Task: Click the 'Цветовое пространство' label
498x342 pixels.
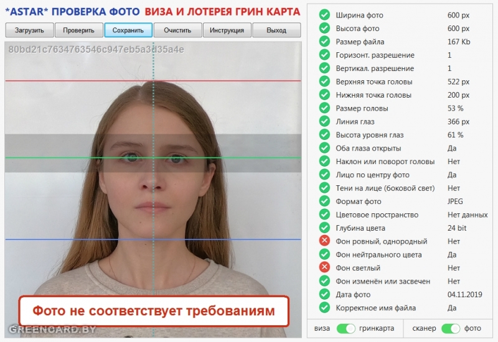Action: [x=377, y=215]
